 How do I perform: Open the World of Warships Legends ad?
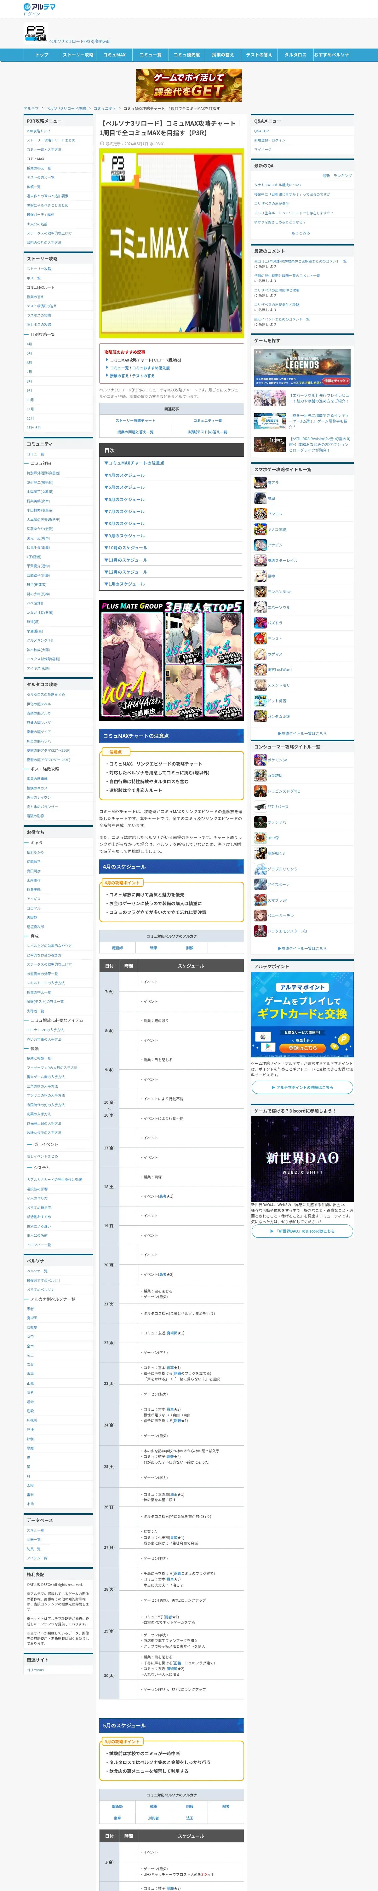point(302,368)
